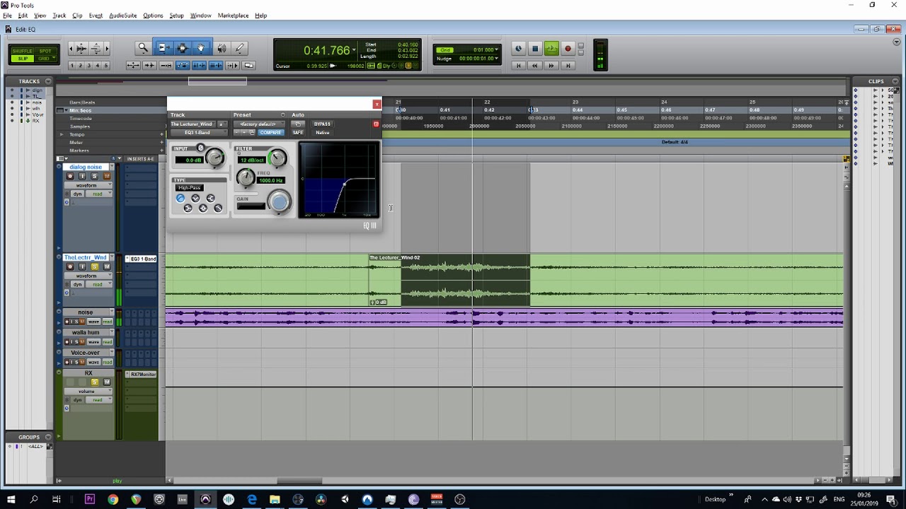Select the Scrubber speaker tool

point(222,48)
